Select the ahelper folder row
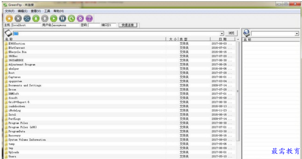Image resolution: width=302 pixels, height=159 pixels. (x=120, y=68)
